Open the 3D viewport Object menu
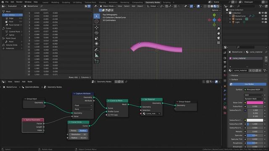The height and width of the screenshot is (151, 269). coord(140,6)
